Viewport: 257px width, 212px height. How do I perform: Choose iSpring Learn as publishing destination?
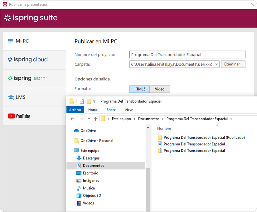pos(35,78)
